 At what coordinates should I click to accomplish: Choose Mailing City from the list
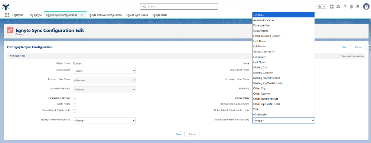coord(283,67)
